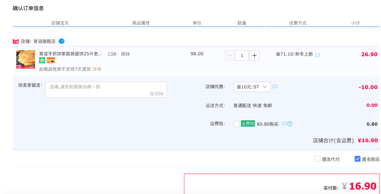Click the 店铺宝贝 column header

tap(60, 23)
